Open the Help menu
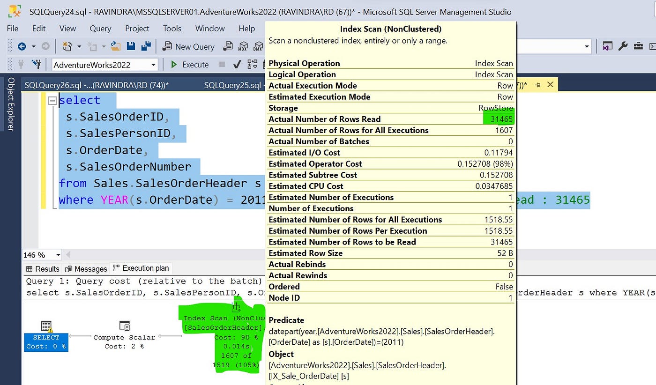Viewport: 656px width, 385px height. pyautogui.click(x=246, y=29)
